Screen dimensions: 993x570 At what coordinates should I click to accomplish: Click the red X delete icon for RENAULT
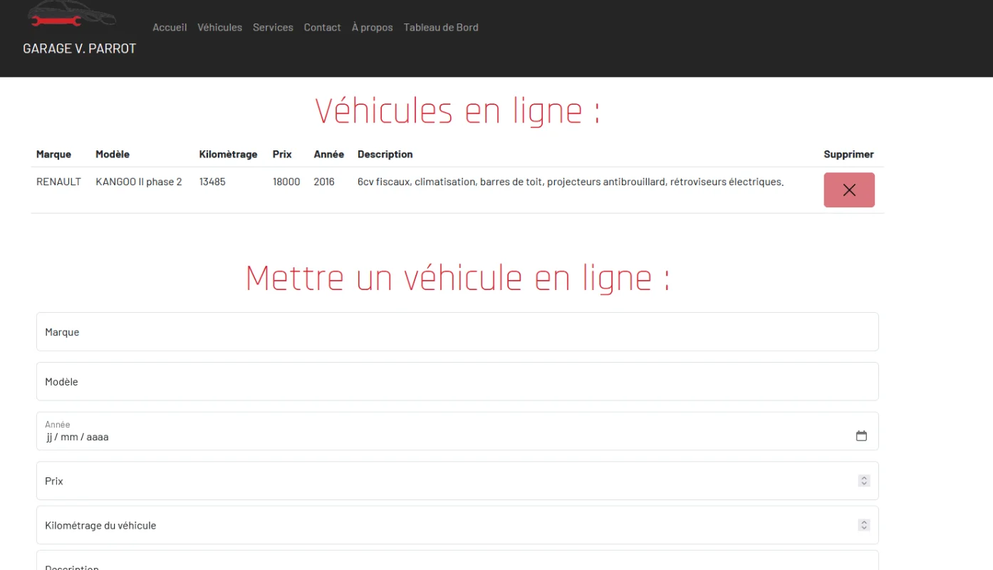point(848,190)
